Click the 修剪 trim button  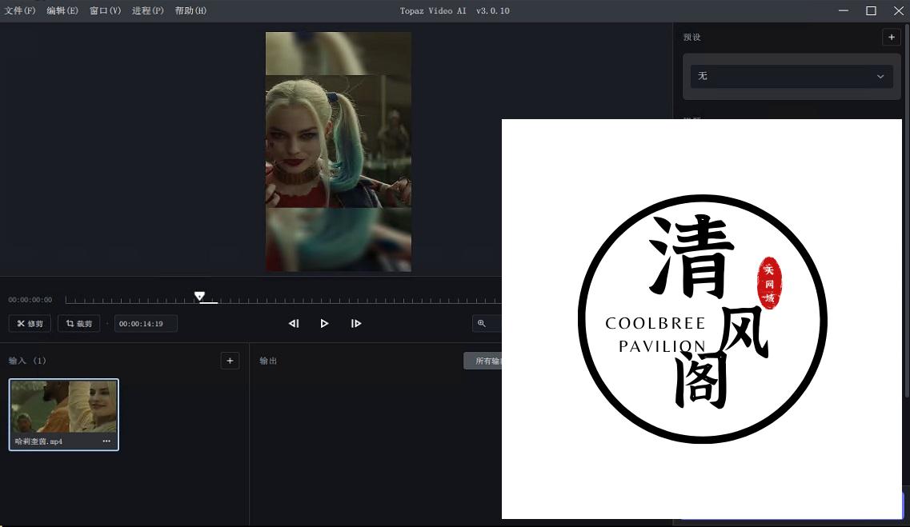[x=30, y=324]
